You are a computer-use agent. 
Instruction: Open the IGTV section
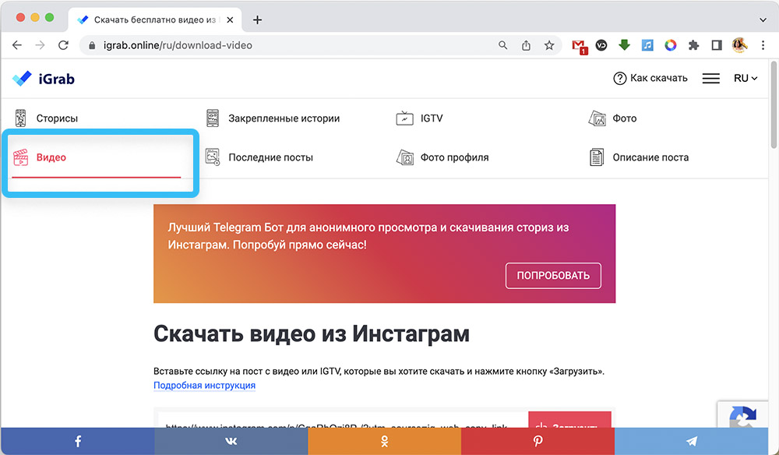431,118
